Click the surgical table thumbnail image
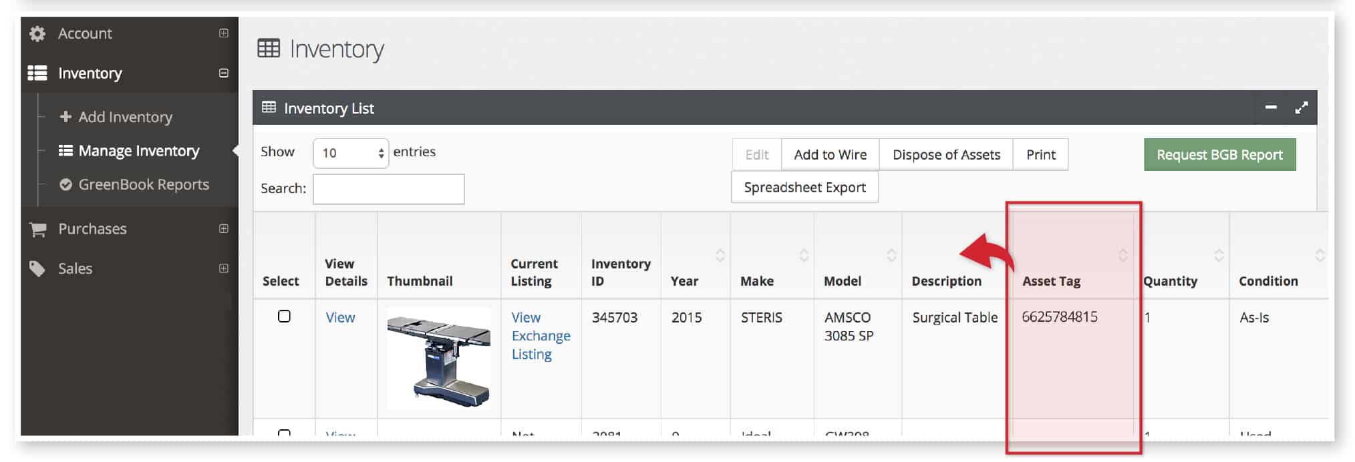This screenshot has width=1355, height=462. (439, 359)
